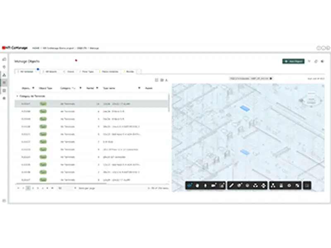This screenshot has width=331, height=248.
Task: Click the lower blue highlighted element in 3D view
Action: (x=245, y=152)
